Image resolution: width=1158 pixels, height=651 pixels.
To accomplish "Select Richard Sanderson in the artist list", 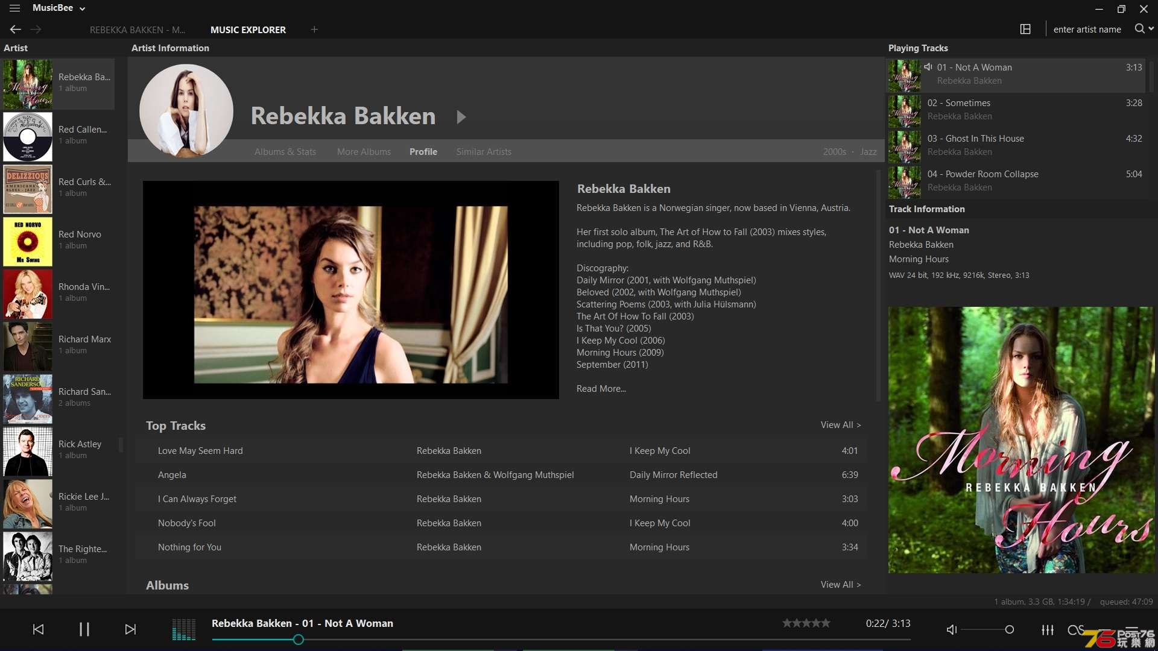I will (x=59, y=398).
